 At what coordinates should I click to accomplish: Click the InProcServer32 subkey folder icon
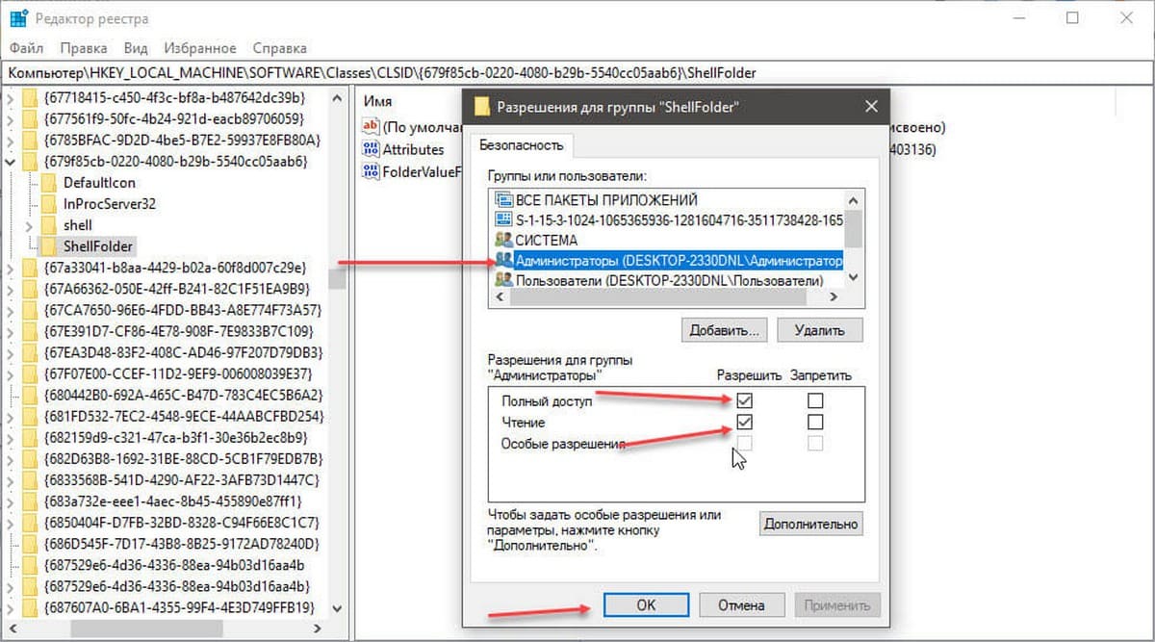(x=48, y=203)
